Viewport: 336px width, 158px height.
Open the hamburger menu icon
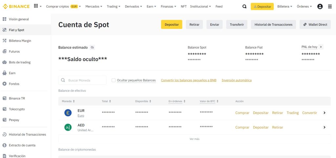(330, 7)
